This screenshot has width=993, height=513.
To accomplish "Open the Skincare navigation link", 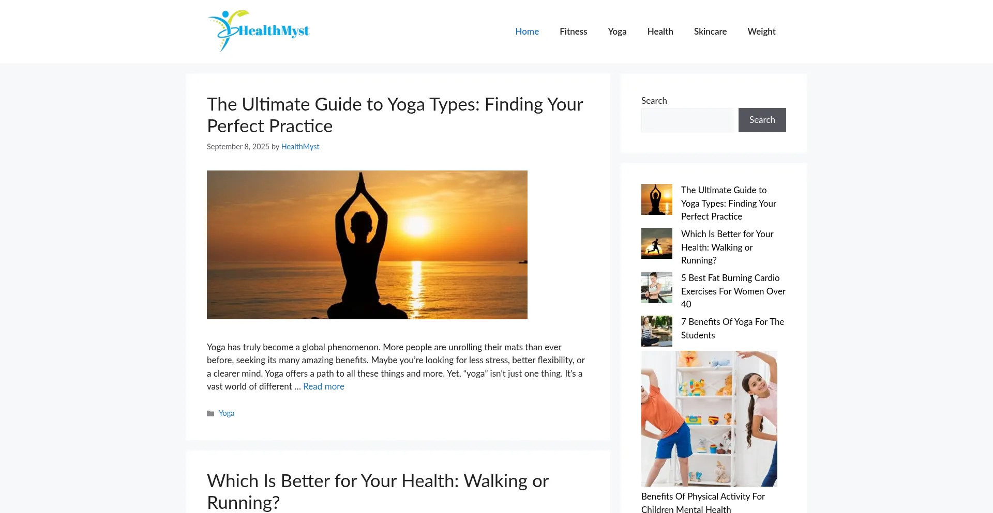I will (x=710, y=32).
